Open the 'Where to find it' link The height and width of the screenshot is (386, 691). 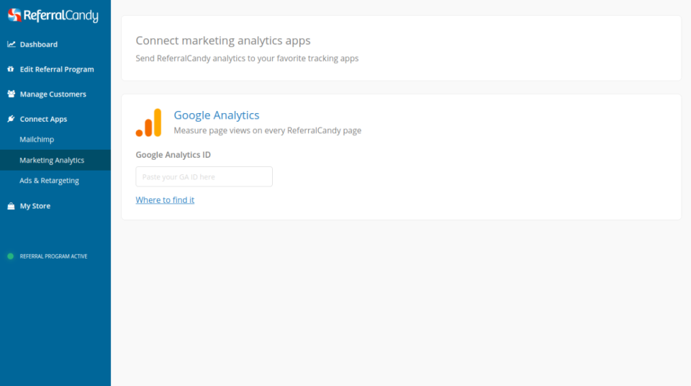pyautogui.click(x=165, y=200)
